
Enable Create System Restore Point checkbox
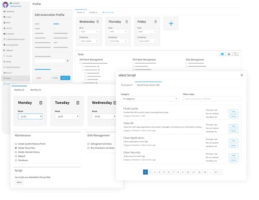[16, 143]
